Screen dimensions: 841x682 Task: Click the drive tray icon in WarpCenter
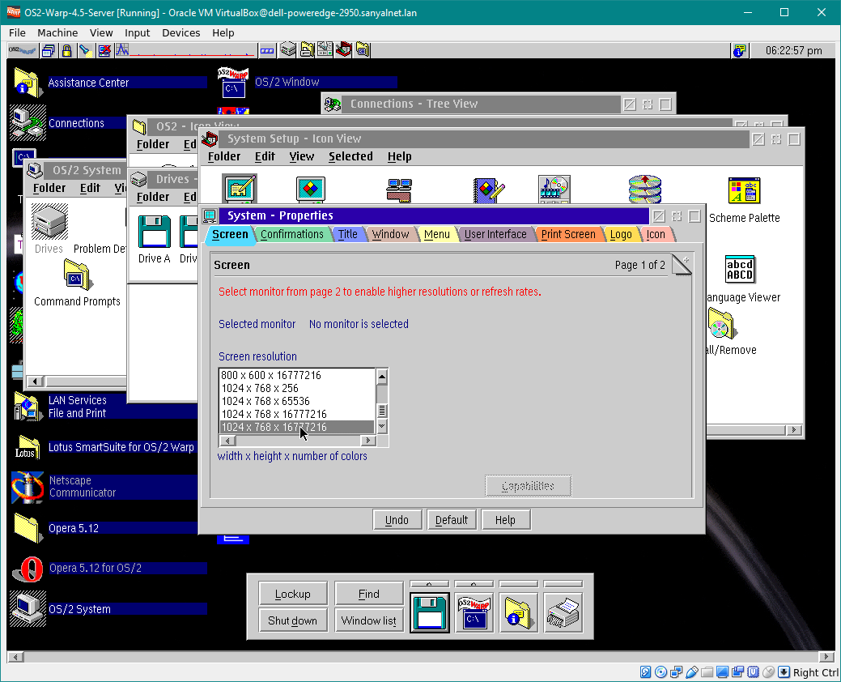[288, 50]
